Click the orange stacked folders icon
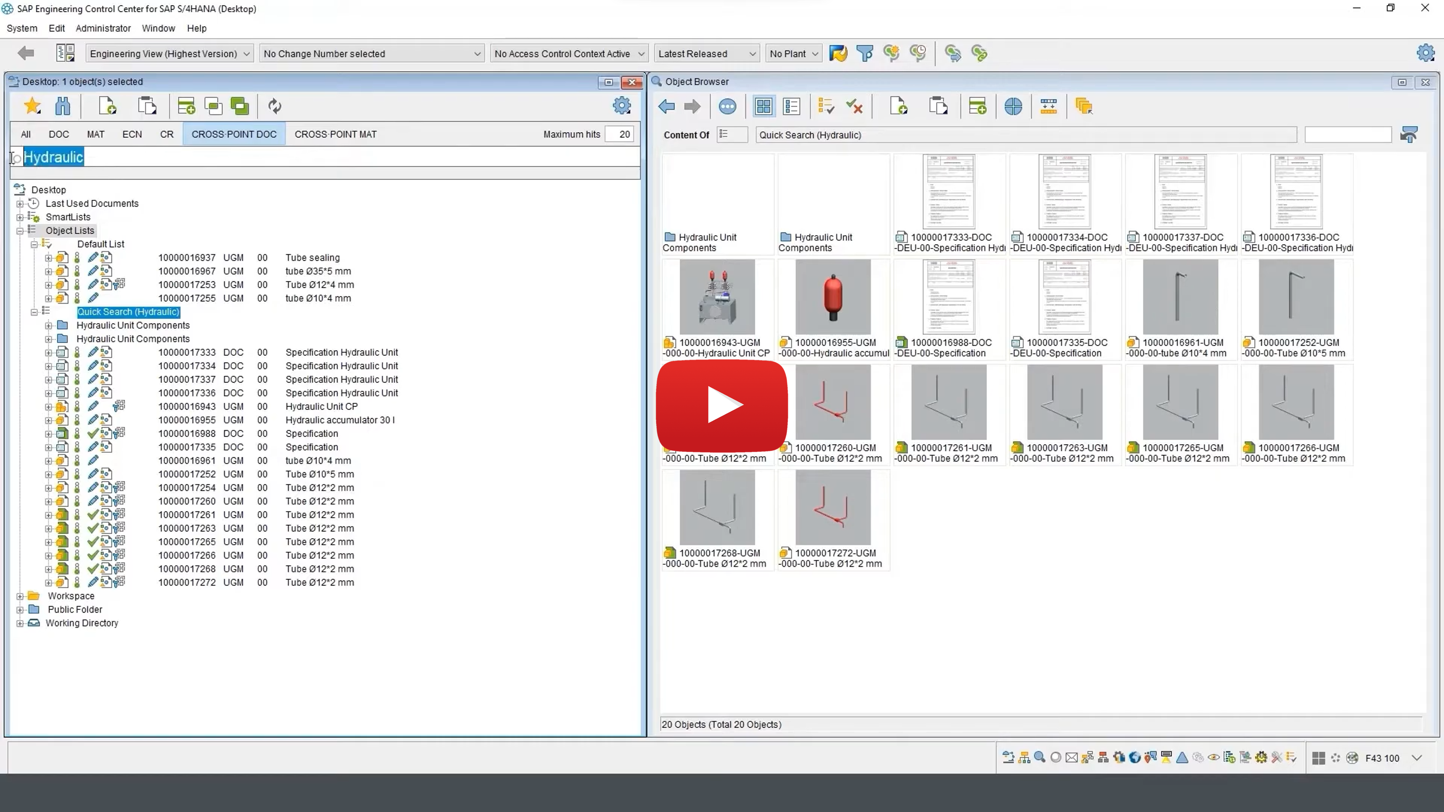 1084,107
